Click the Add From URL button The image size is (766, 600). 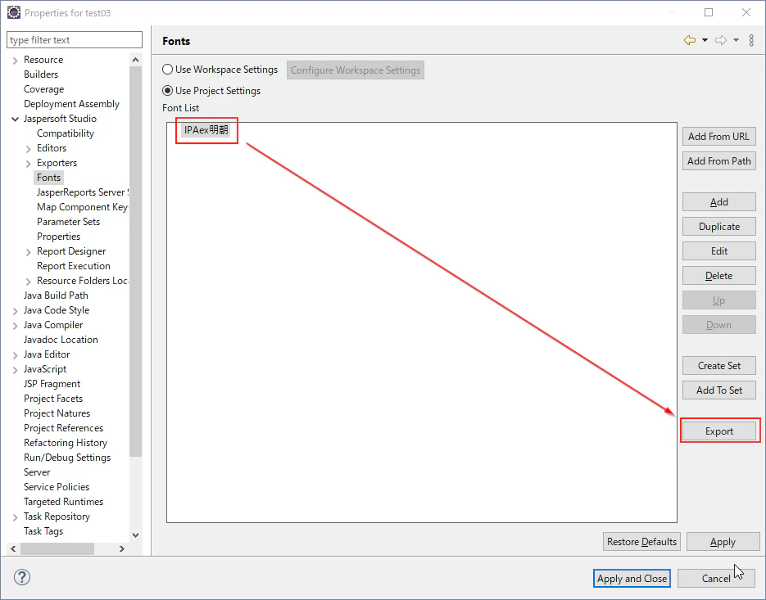click(x=718, y=136)
